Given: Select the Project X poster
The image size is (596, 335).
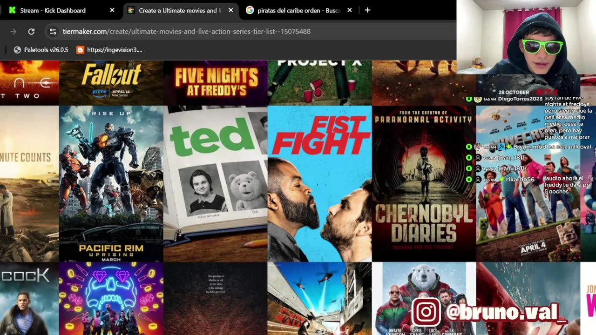Looking at the screenshot, I should point(320,83).
